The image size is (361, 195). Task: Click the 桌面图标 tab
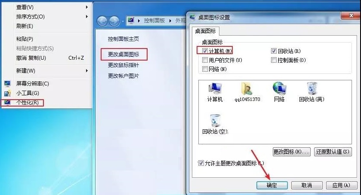point(205,31)
